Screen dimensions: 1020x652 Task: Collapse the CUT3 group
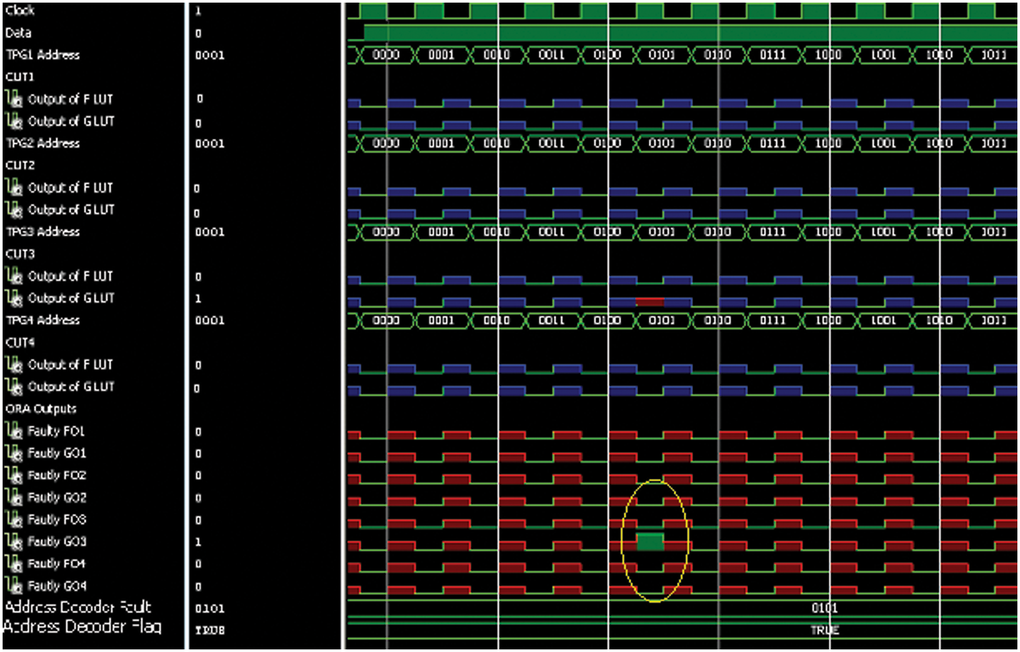(20, 254)
